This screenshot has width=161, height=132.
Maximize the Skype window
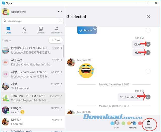[x=147, y=3]
